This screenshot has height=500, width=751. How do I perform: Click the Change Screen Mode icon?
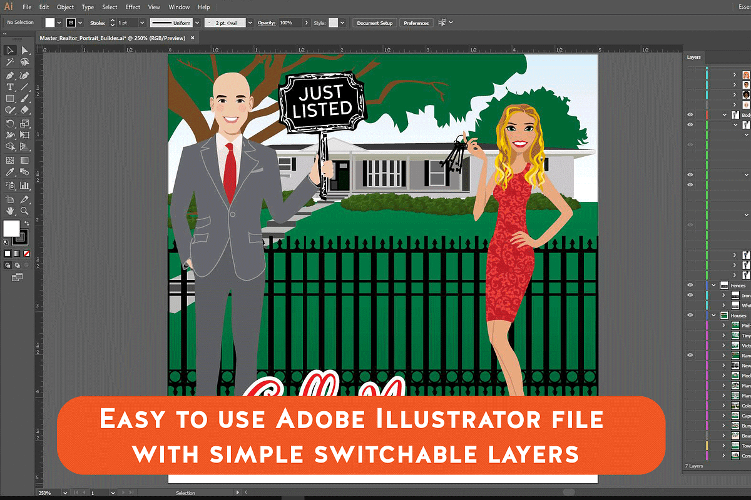tap(17, 276)
